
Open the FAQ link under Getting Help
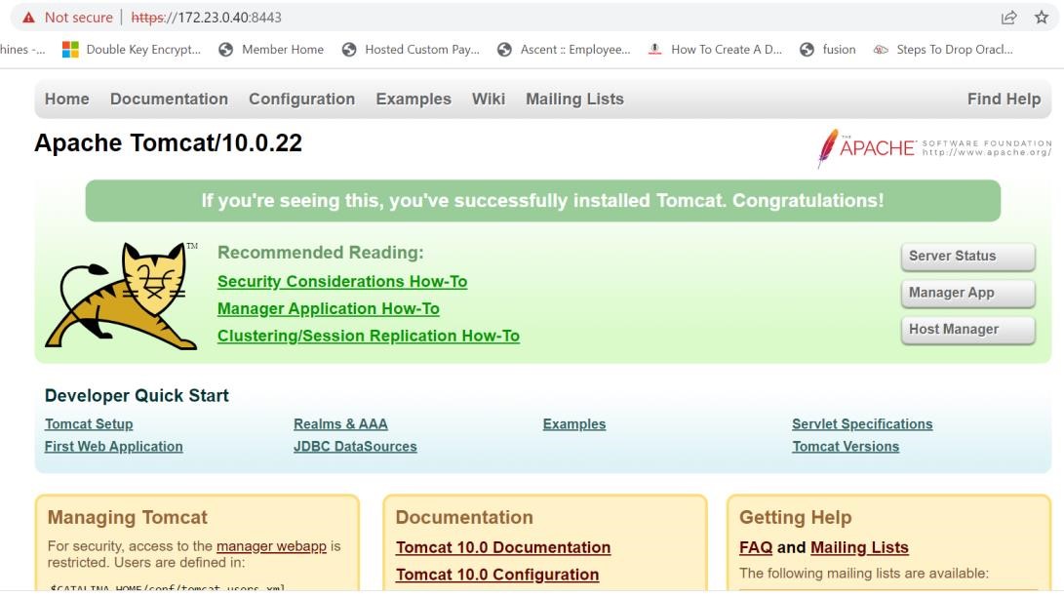(x=756, y=547)
